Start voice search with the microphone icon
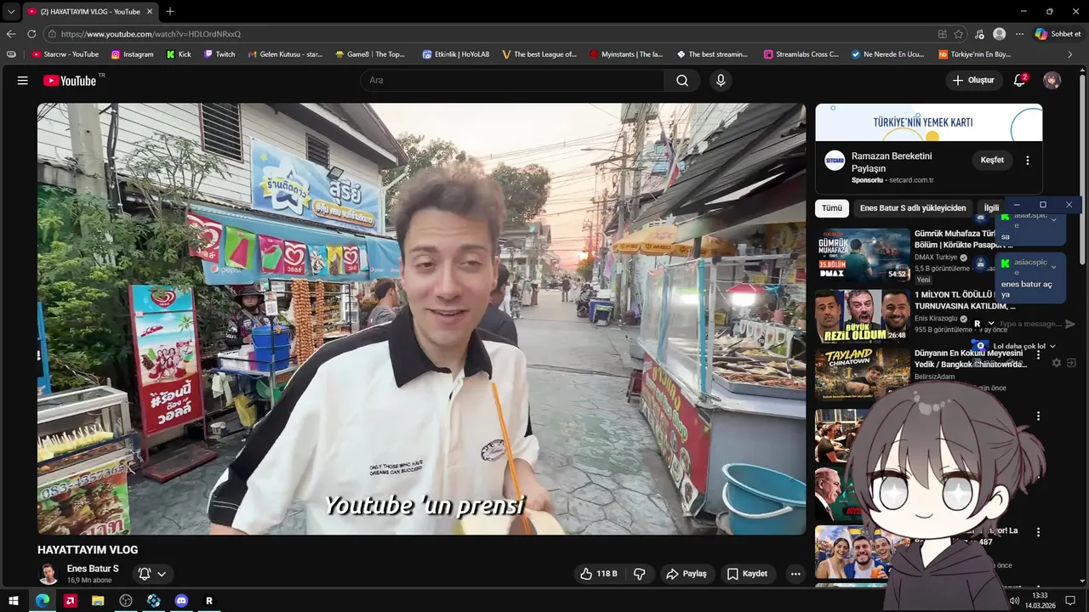This screenshot has height=612, width=1089. 721,80
